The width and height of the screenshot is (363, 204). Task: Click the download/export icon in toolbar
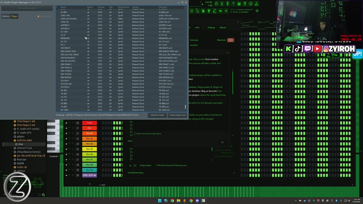[x=256, y=4]
